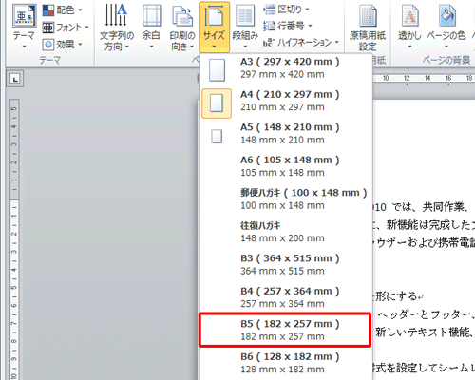
Task: Choose B5 (182 x 257 mm) paper size
Action: click(286, 331)
